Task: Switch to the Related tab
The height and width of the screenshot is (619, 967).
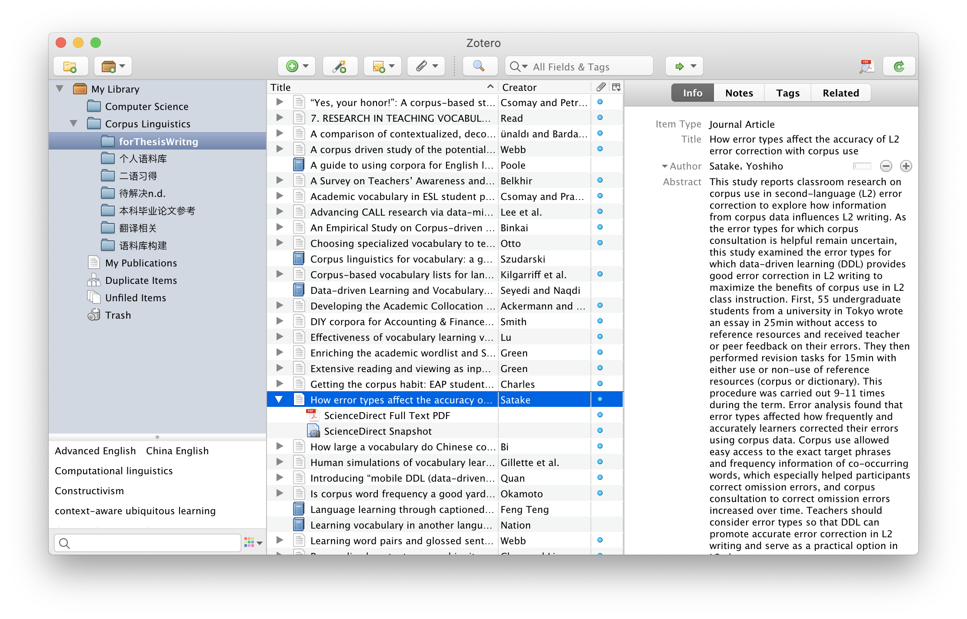Action: pyautogui.click(x=840, y=93)
